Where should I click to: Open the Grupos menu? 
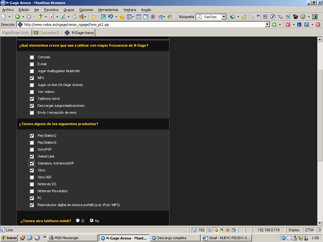(69, 10)
